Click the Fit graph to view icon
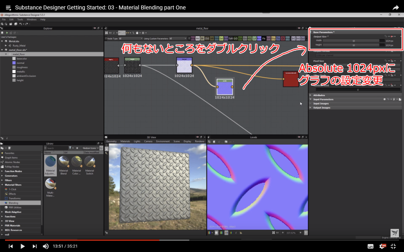This screenshot has width=404, height=252. (106, 33)
